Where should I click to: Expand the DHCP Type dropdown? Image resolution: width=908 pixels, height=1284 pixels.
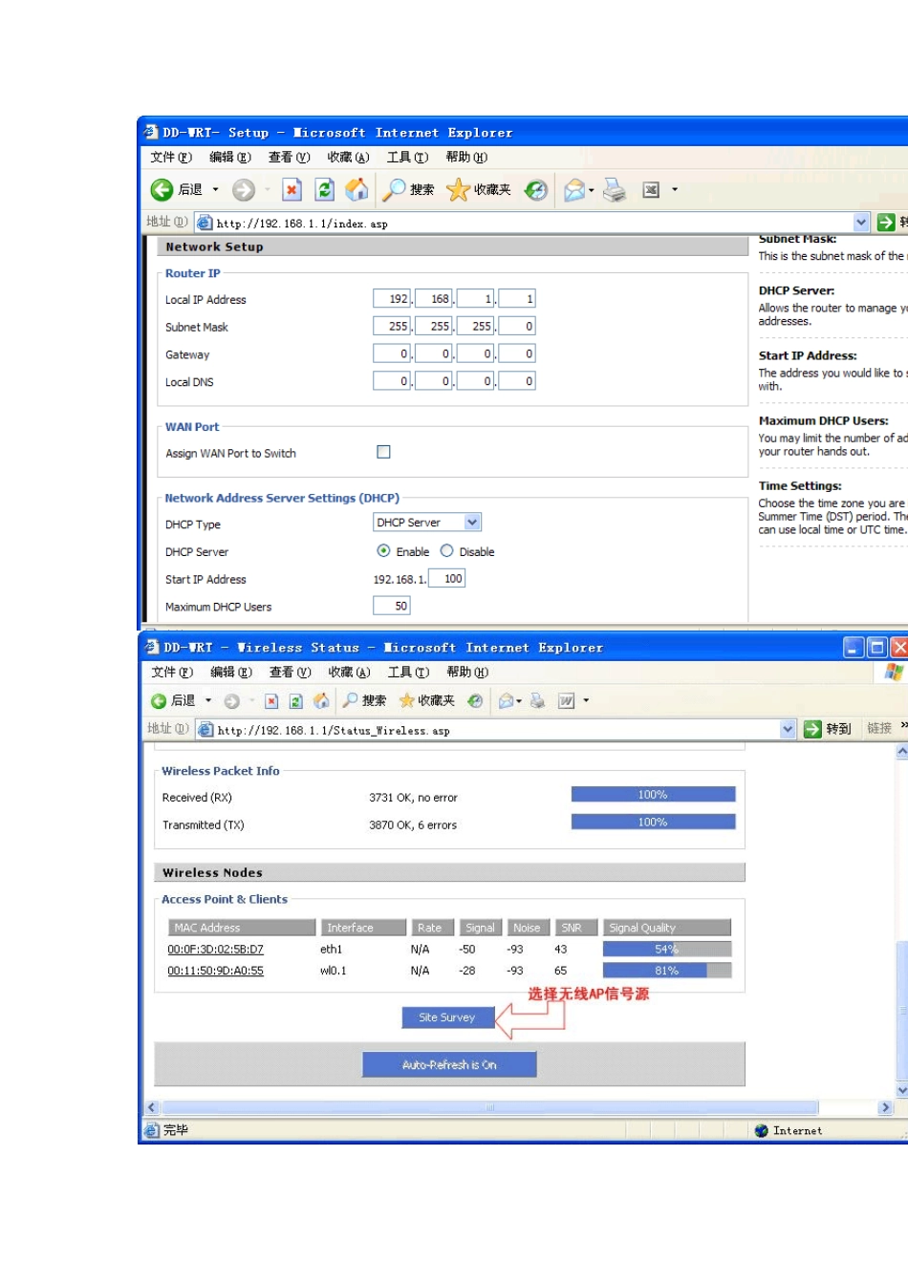(472, 523)
